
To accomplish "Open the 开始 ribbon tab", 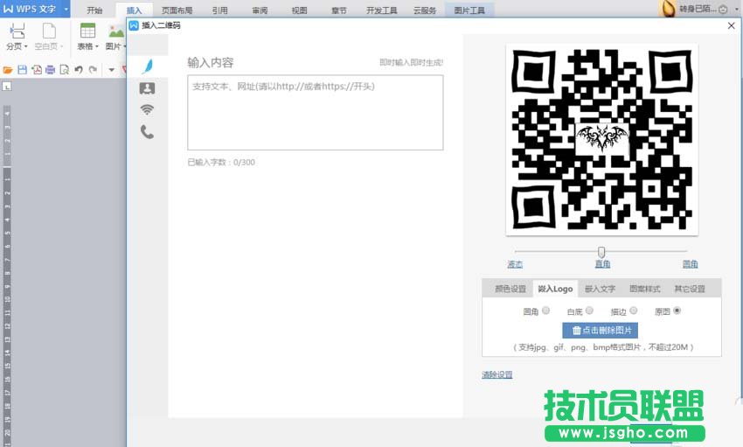I will tap(94, 10).
